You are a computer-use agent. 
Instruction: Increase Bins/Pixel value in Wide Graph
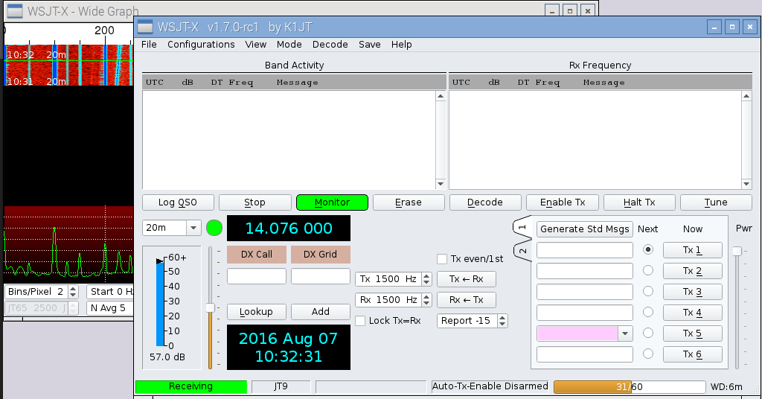pyautogui.click(x=73, y=289)
